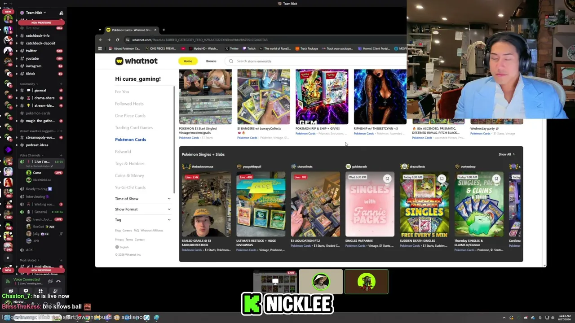Viewport: 575px width, 323px height.
Task: Click the browser forward arrow
Action: coord(109,40)
